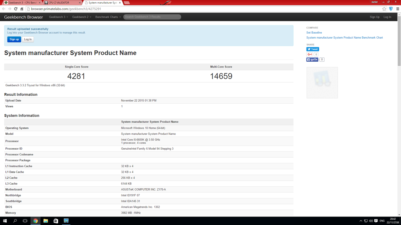401x225 pixels.
Task: Select the Northbridge value Intel ID191F 07
Action: coord(130,195)
